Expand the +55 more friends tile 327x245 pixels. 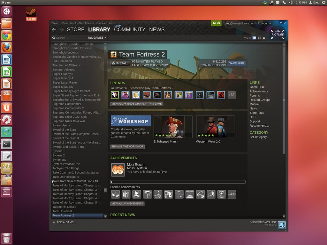click(232, 95)
